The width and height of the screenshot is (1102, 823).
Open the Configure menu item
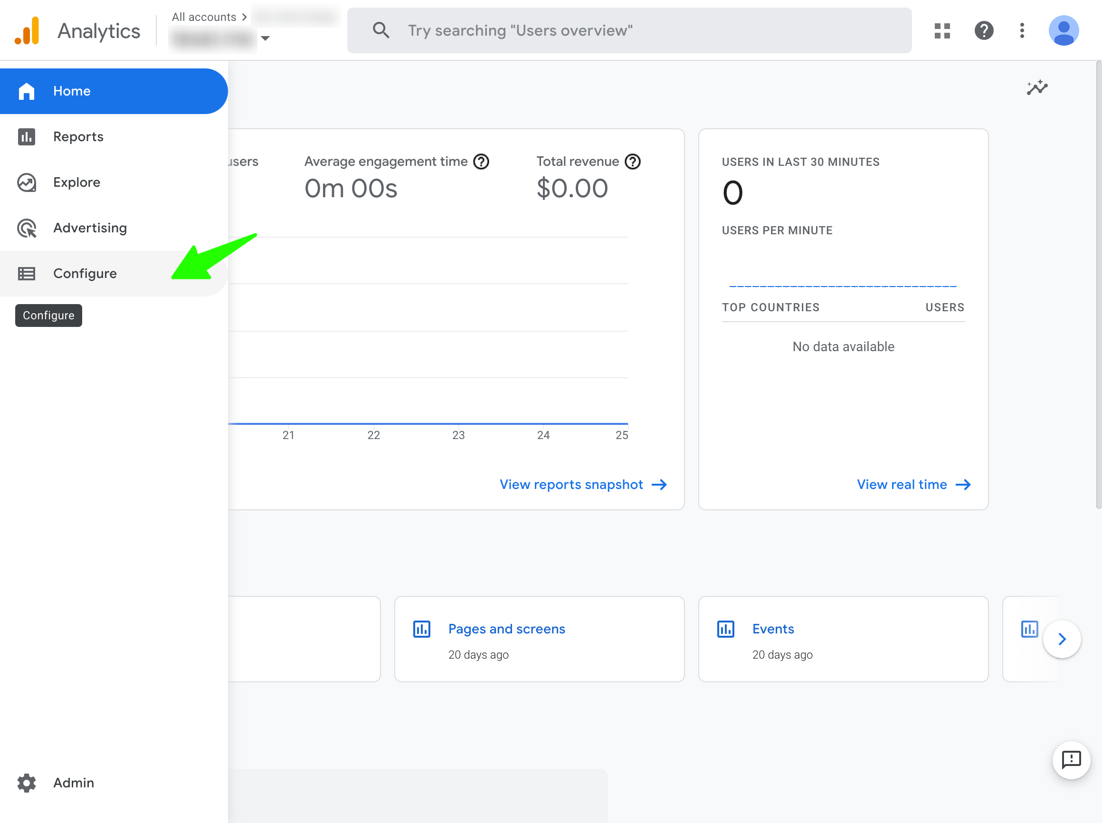(85, 274)
